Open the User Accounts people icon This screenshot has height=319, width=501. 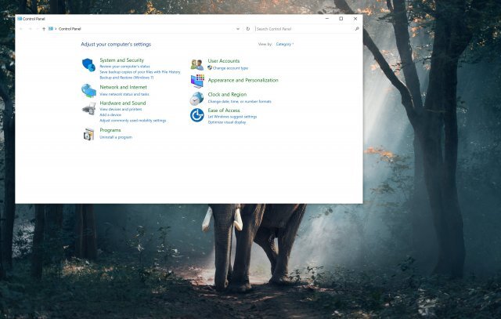tap(197, 64)
